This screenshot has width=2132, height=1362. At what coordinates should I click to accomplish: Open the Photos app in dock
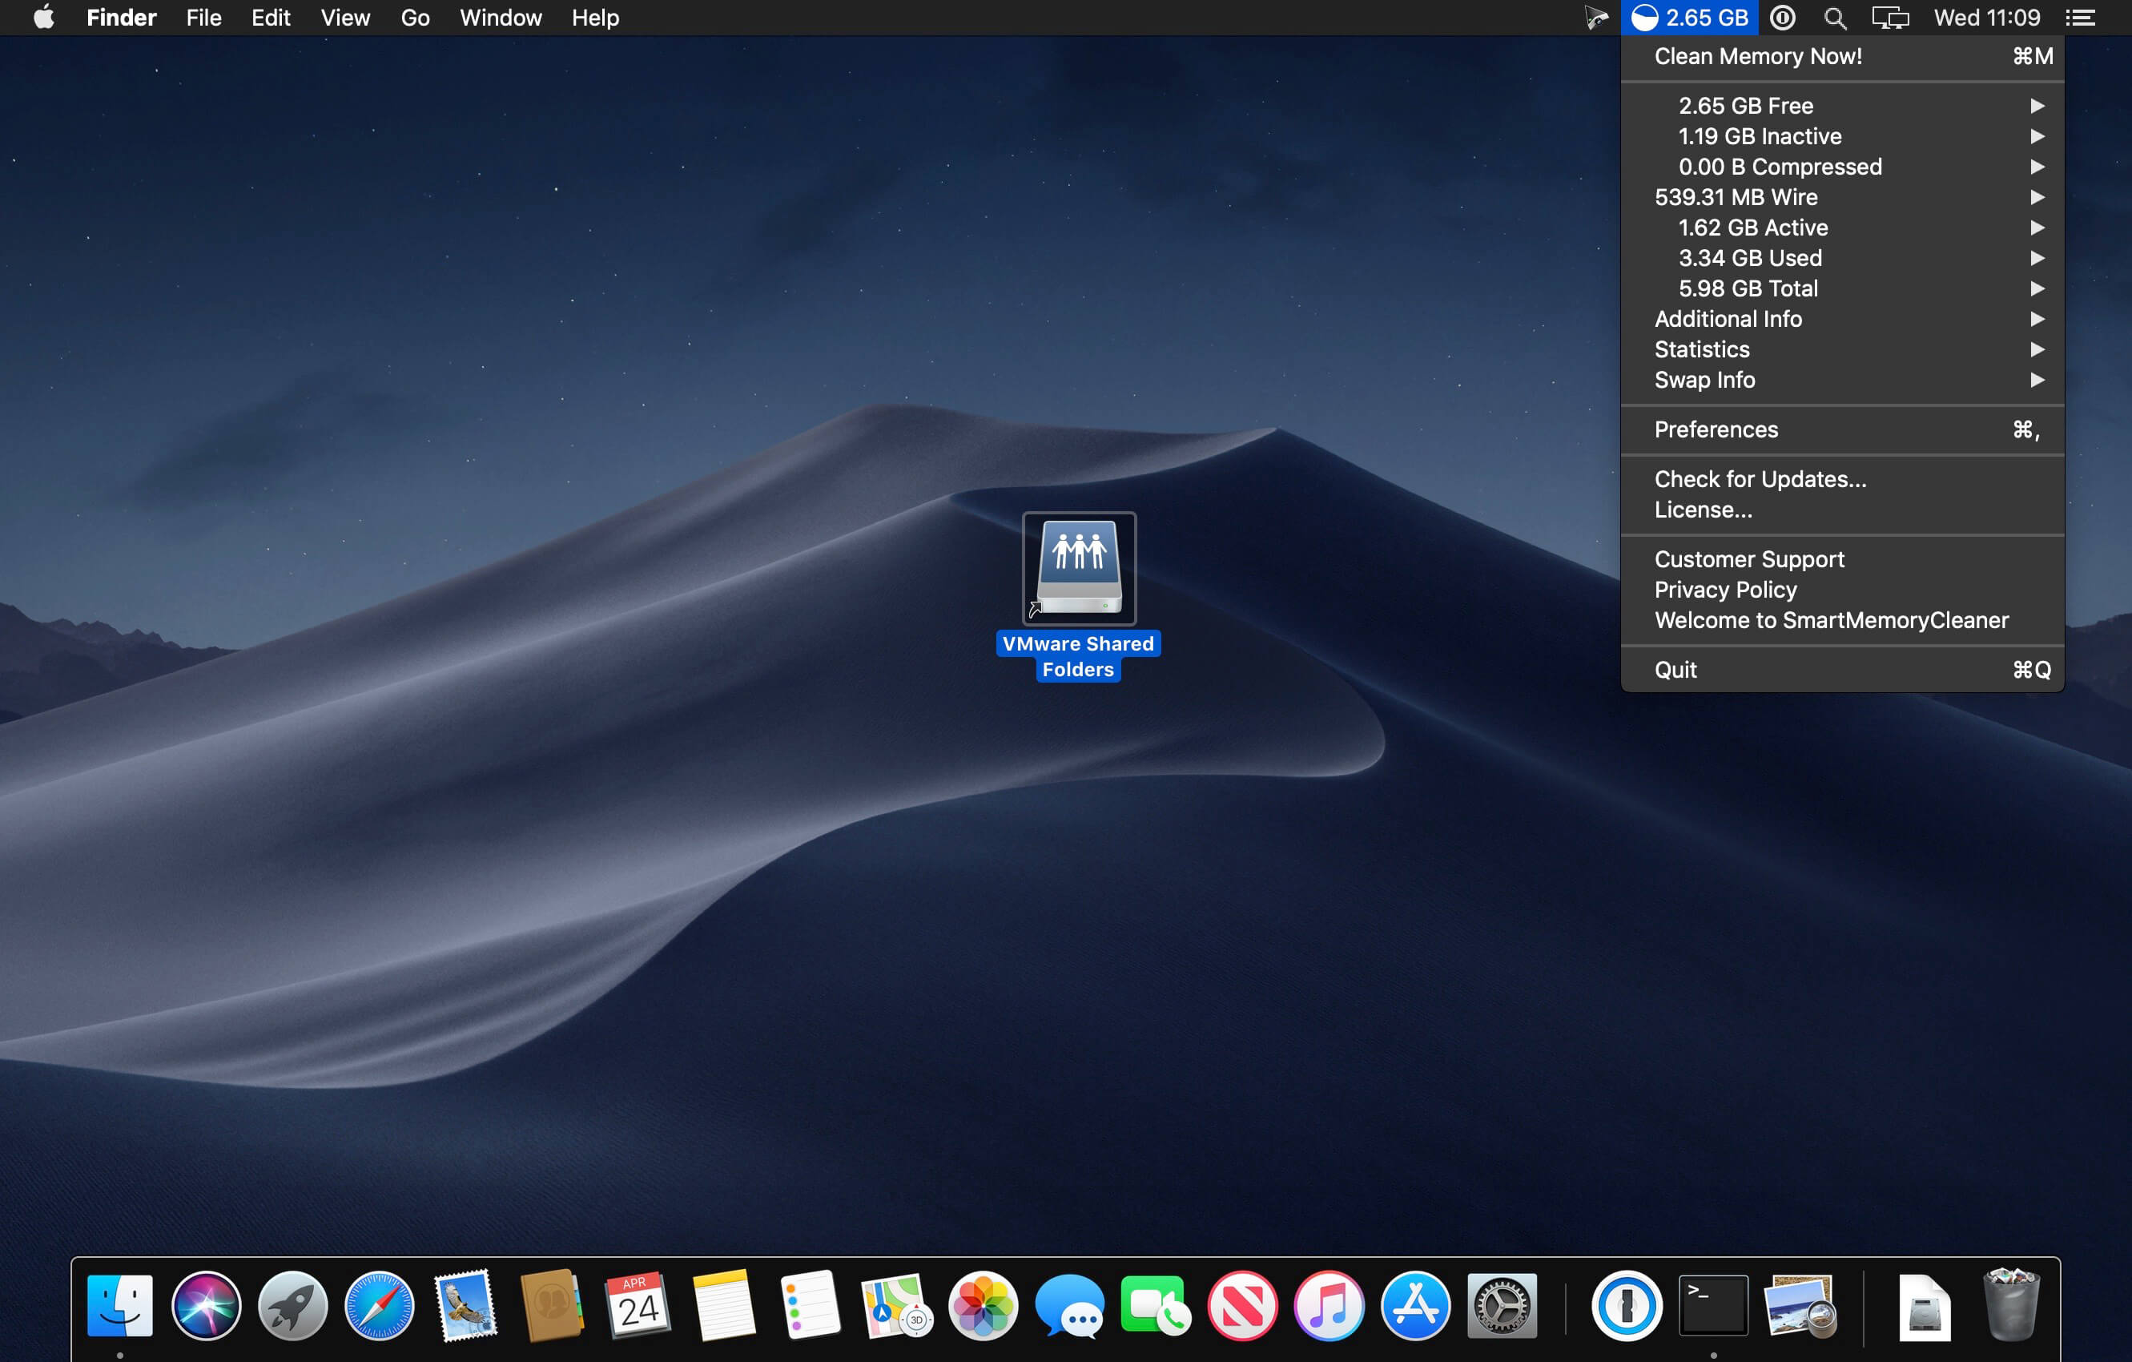983,1305
